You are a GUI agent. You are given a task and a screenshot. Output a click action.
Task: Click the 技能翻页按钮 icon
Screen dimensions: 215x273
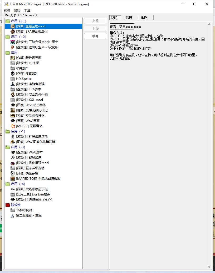[x=13, y=115]
